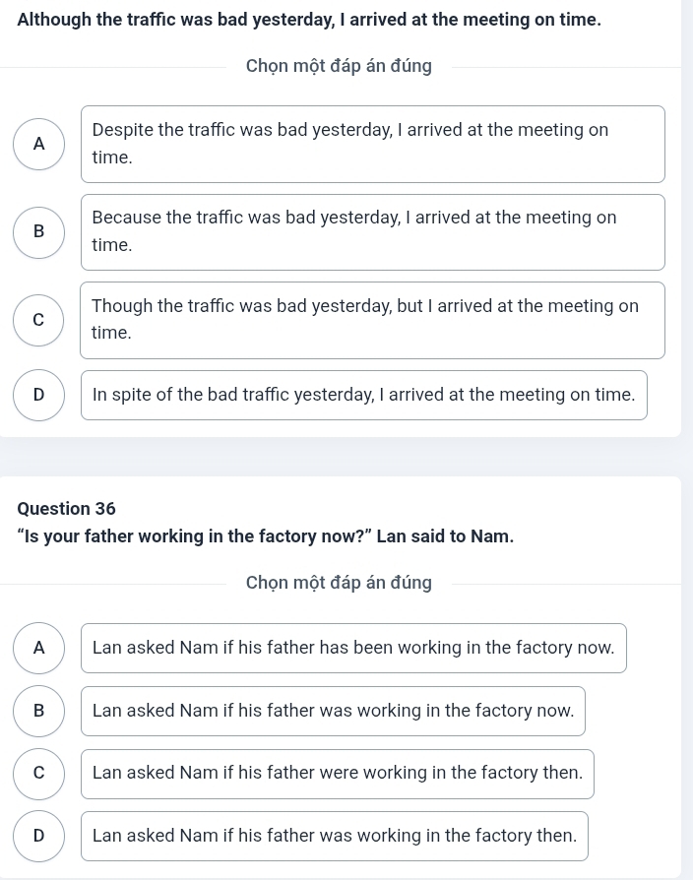Choose answer 'were working in the factory then'
The image size is (693, 880).
[338, 774]
